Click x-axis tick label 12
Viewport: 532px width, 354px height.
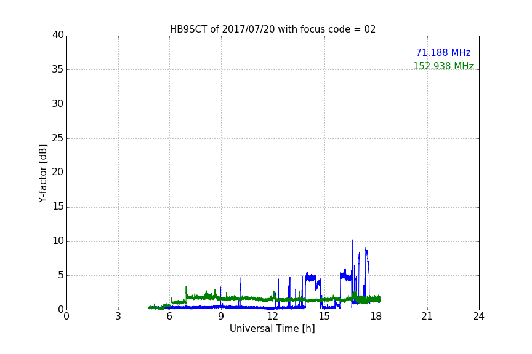click(x=273, y=317)
